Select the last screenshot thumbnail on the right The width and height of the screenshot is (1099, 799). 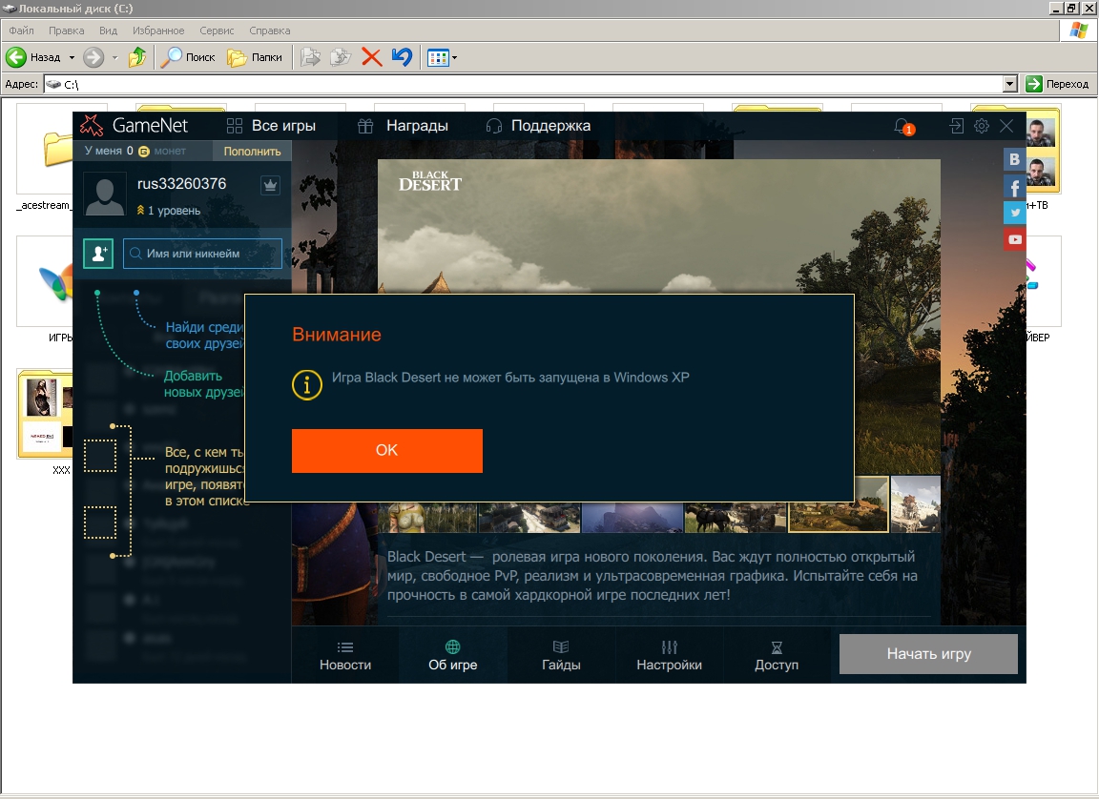[916, 504]
